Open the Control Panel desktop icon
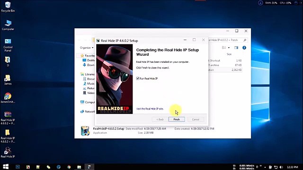 pyautogui.click(x=8, y=45)
